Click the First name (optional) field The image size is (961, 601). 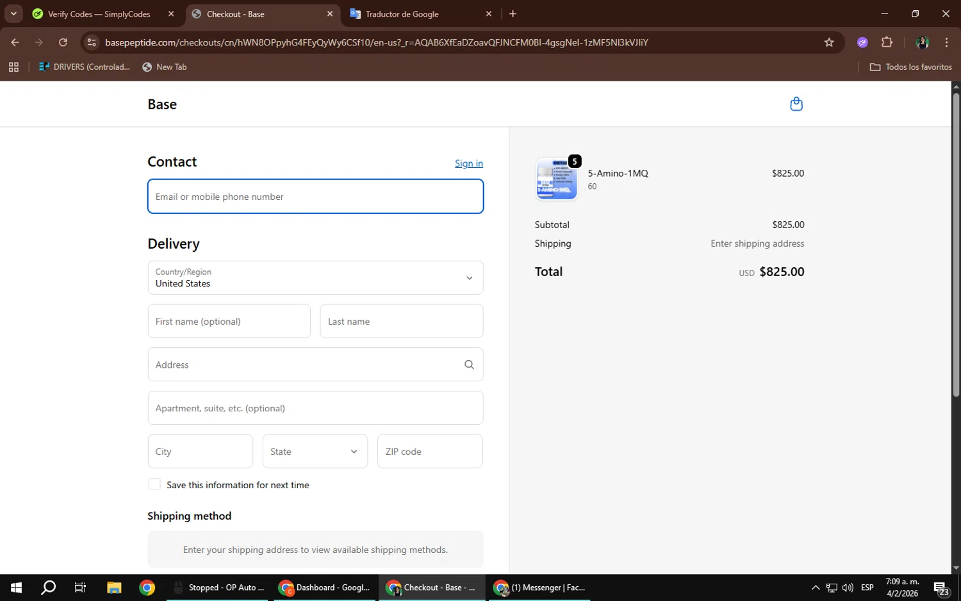coord(229,321)
